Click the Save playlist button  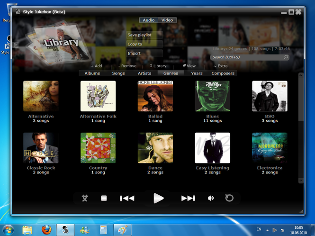click(x=144, y=35)
